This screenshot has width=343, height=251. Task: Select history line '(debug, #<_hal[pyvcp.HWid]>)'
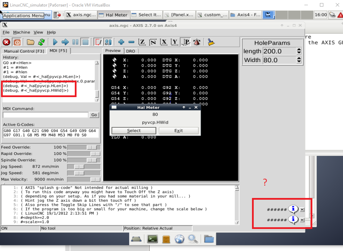[x=36, y=91]
